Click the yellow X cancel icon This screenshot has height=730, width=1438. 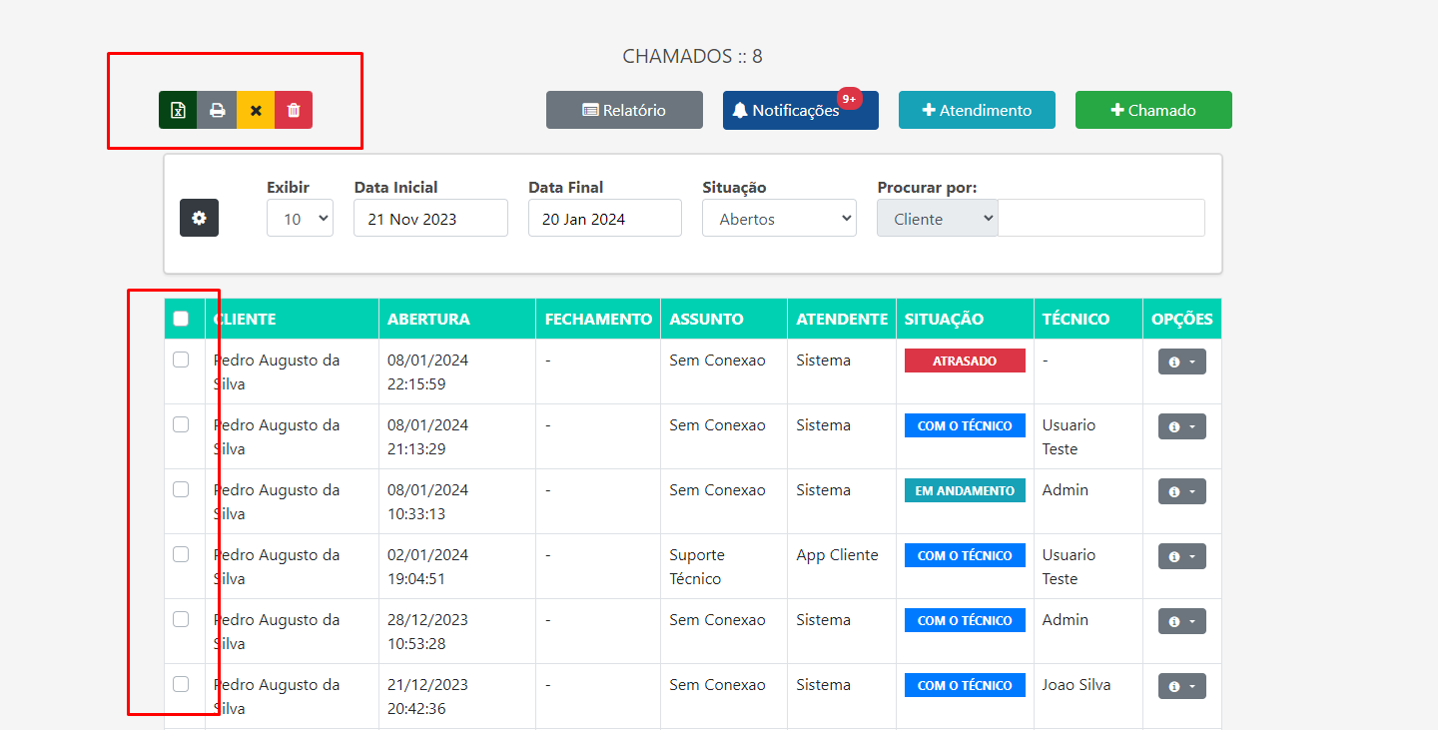256,110
